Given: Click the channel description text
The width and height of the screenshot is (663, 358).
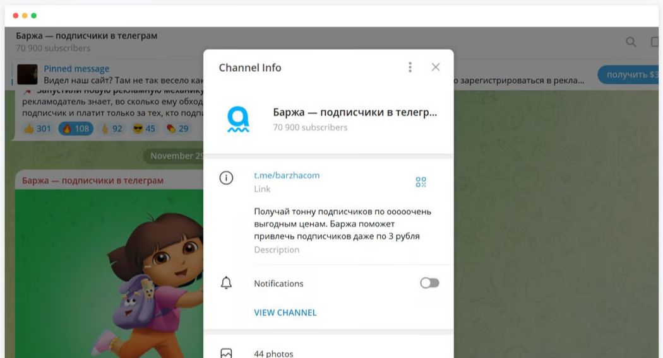Looking at the screenshot, I should coord(342,224).
